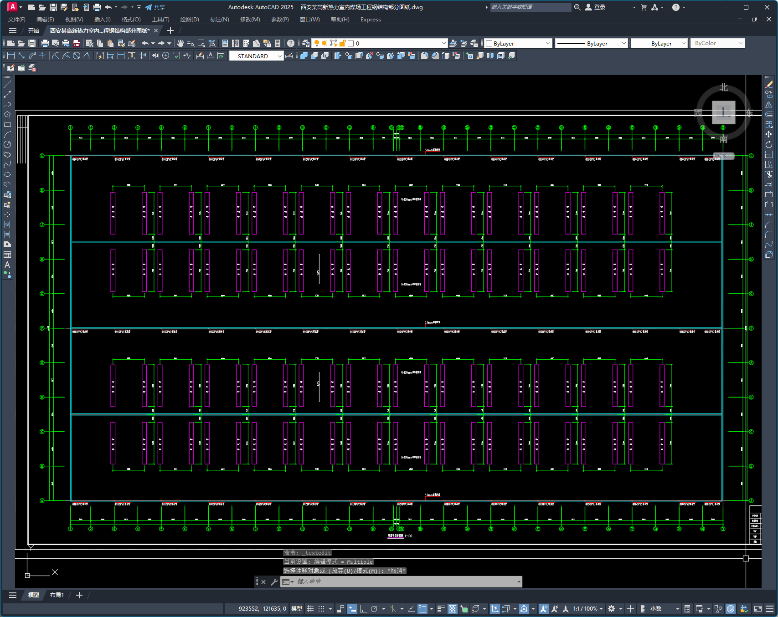Screen dimensions: 778x617
Task: Select the Move modify tool
Action: [769, 134]
